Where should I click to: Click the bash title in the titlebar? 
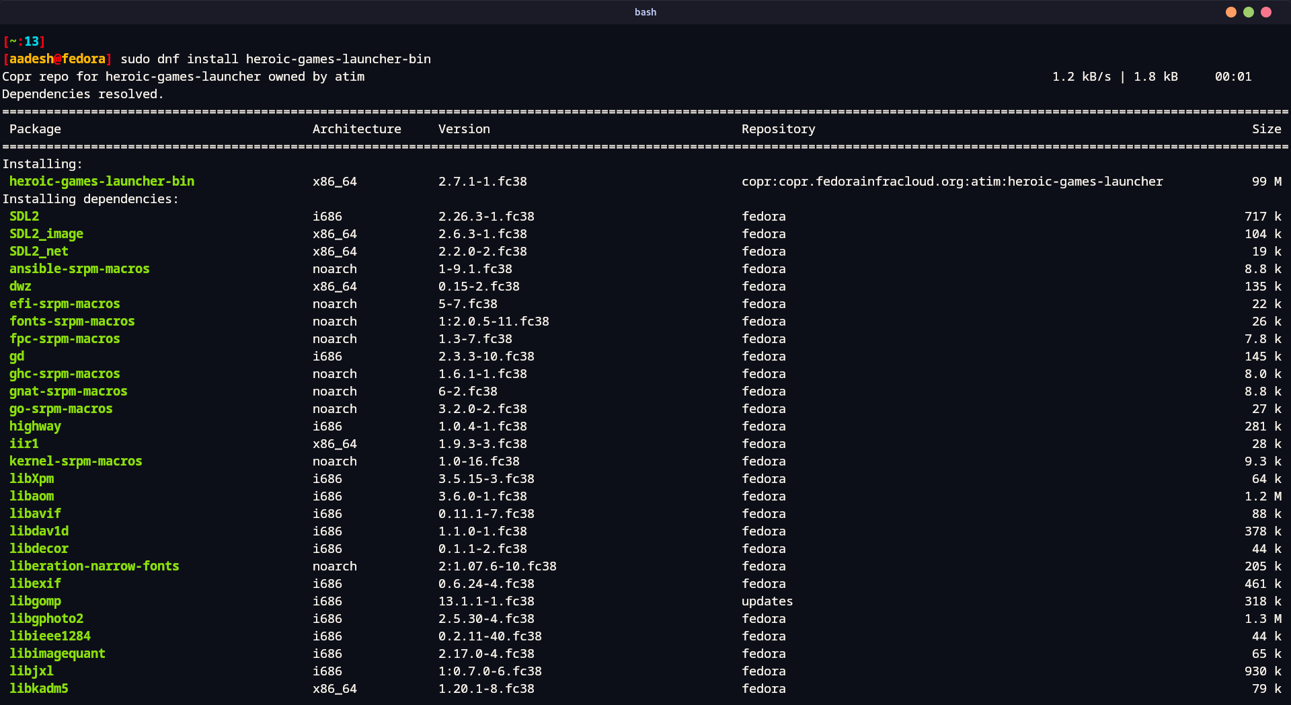pyautogui.click(x=645, y=11)
